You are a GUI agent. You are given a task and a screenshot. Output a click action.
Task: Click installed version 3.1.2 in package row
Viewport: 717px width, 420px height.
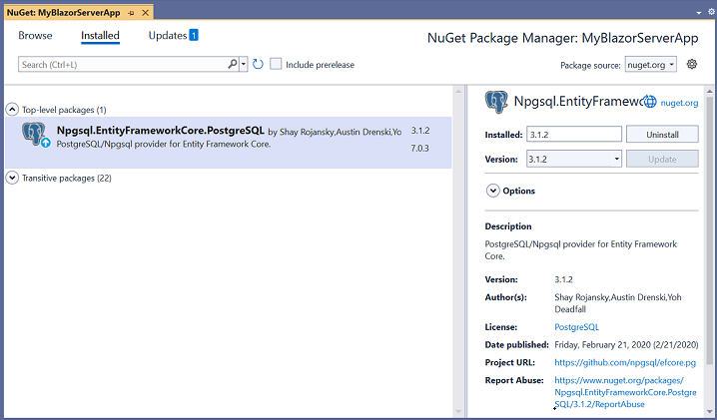pos(420,131)
